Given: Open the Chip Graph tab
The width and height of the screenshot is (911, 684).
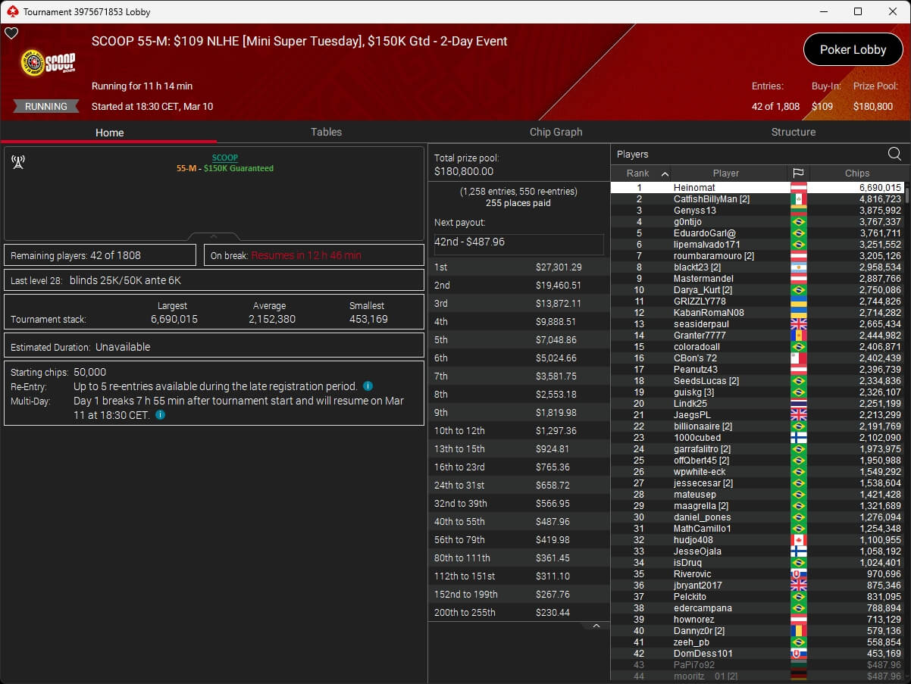Looking at the screenshot, I should (x=556, y=132).
